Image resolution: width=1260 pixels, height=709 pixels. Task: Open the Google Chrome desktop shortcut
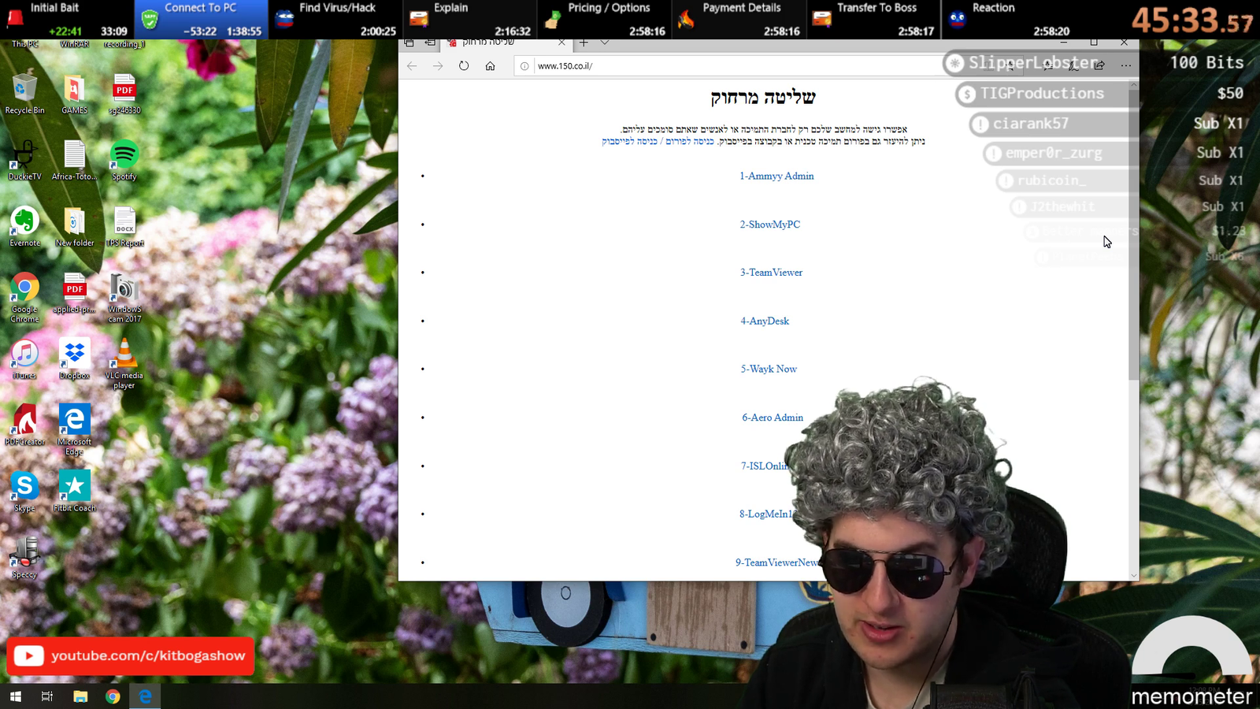point(24,297)
